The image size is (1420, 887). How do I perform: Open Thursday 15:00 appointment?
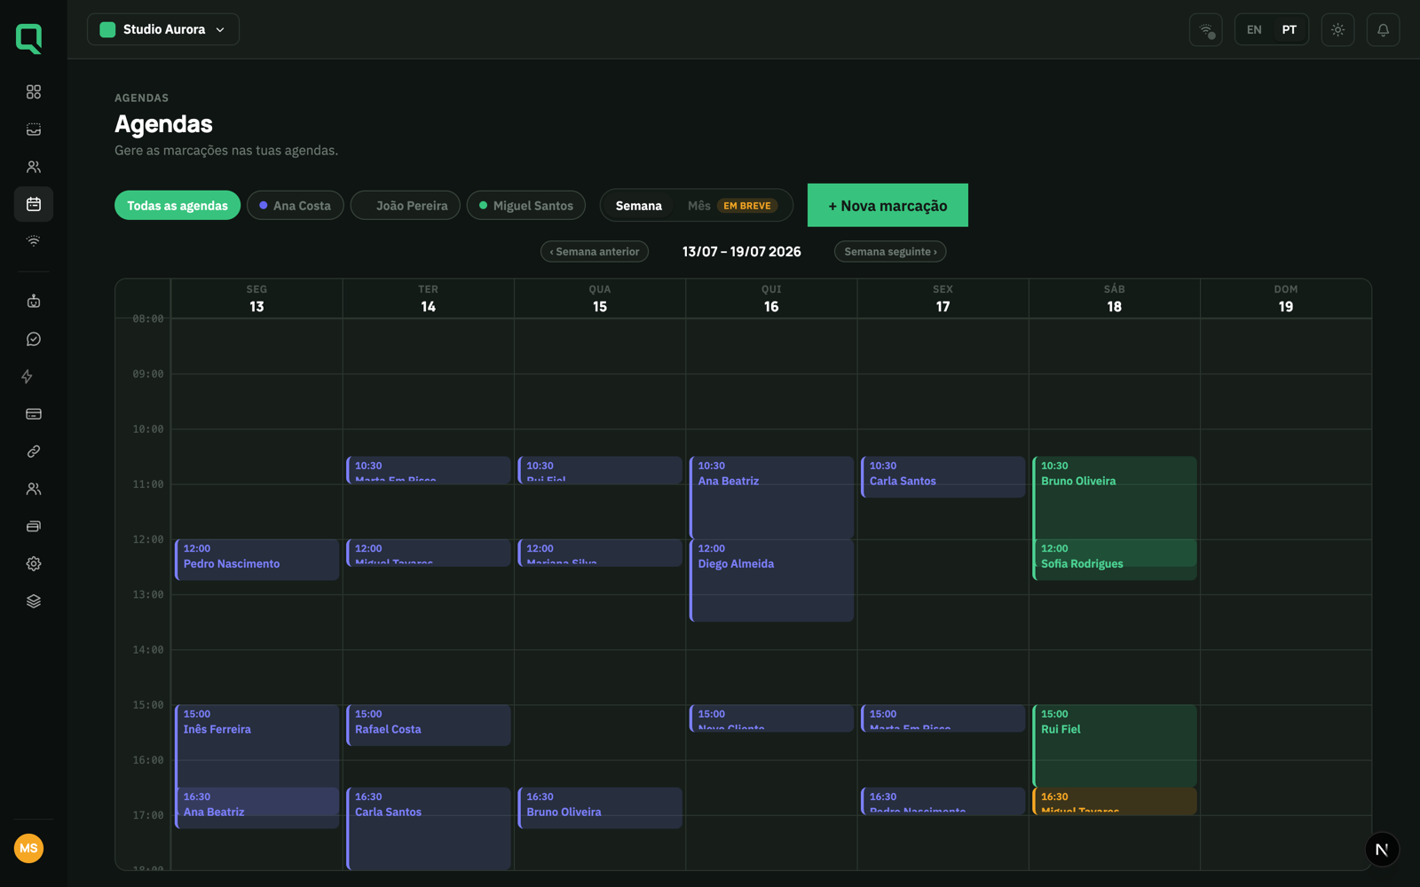tap(772, 718)
